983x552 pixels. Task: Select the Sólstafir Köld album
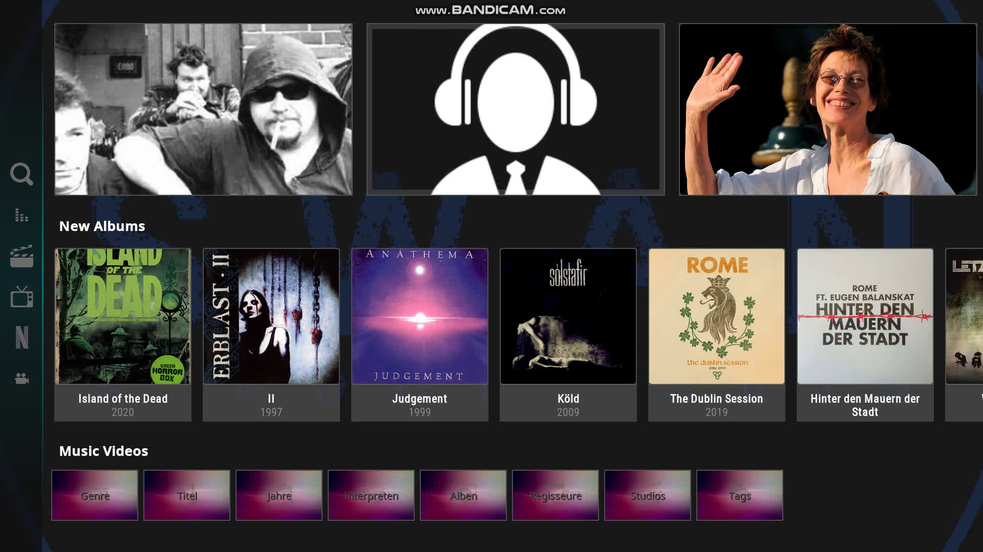click(x=568, y=335)
